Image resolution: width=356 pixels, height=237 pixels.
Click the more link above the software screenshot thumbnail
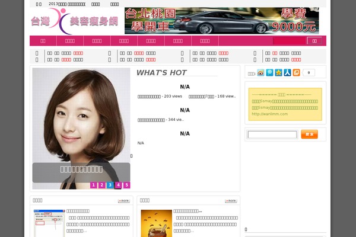(x=124, y=201)
